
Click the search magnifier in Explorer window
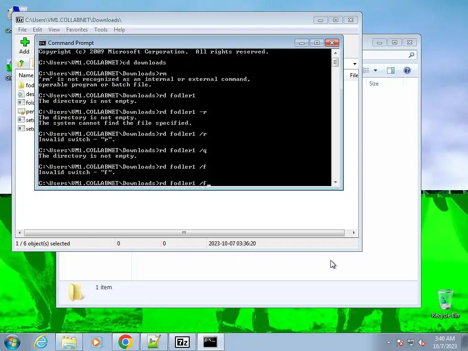click(411, 55)
